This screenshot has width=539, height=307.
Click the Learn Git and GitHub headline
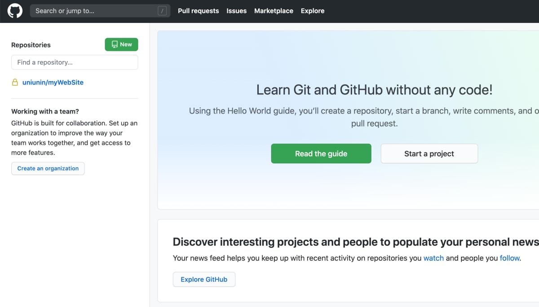(x=375, y=90)
